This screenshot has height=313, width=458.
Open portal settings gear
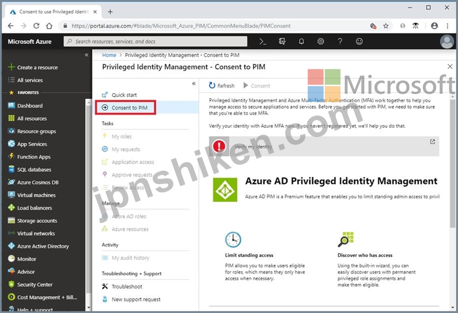[x=320, y=42]
